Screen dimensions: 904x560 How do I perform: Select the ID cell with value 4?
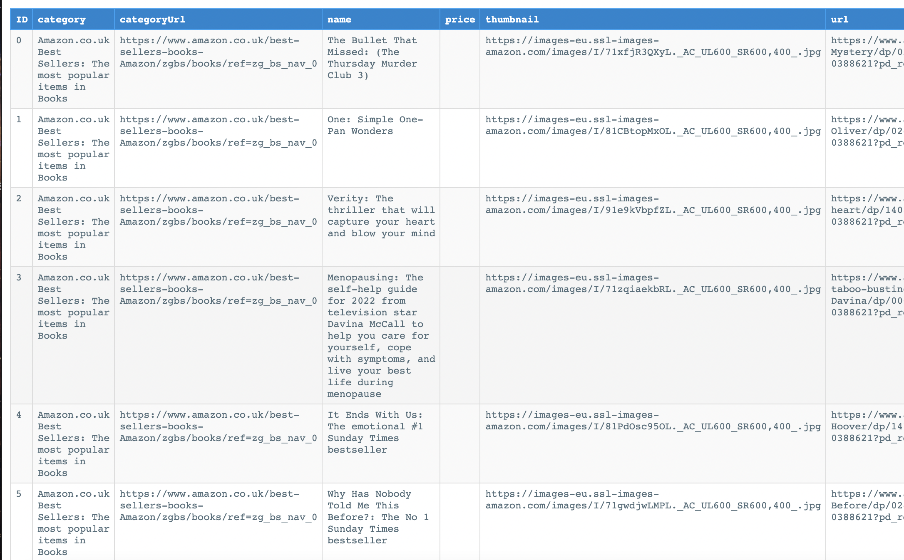click(x=22, y=444)
